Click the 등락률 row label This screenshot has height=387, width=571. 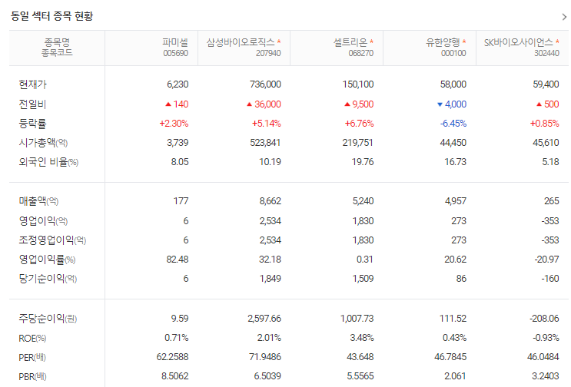pos(32,124)
